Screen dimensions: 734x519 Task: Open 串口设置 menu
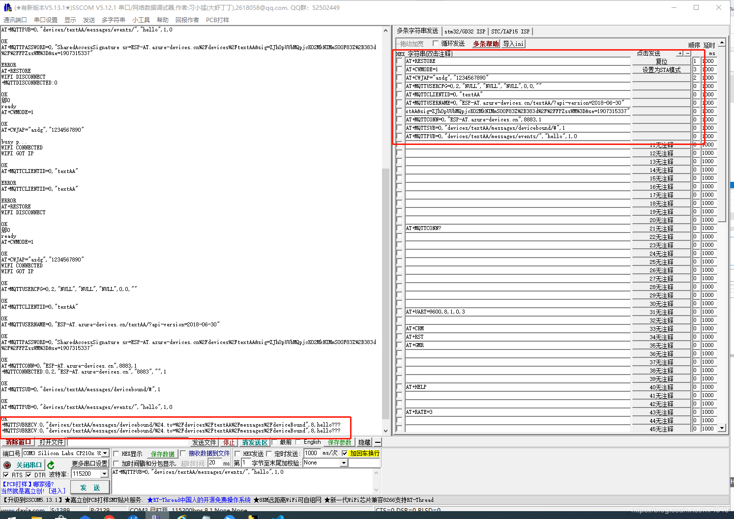click(46, 20)
